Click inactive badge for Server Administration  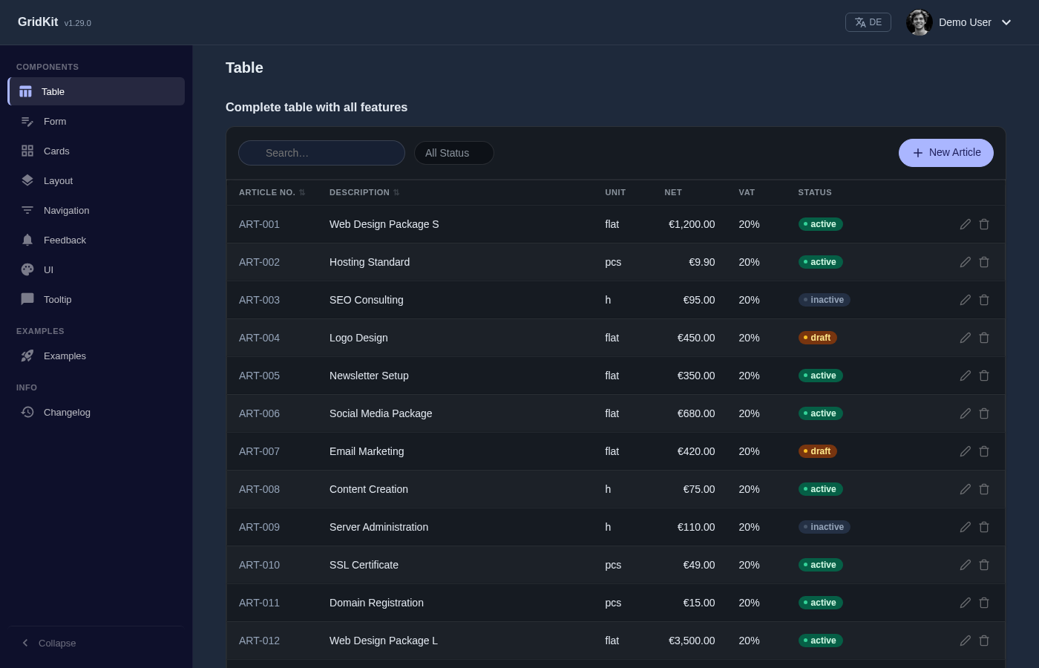point(825,527)
